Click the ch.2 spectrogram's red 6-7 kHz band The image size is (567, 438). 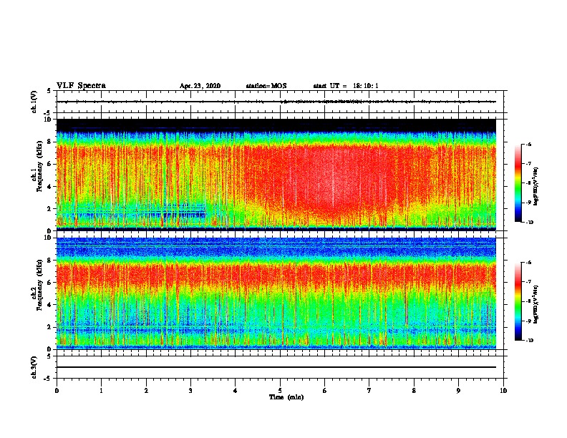[x=276, y=276]
